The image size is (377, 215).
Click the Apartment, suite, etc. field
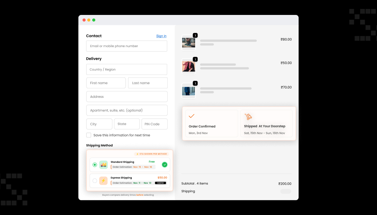[x=127, y=110]
